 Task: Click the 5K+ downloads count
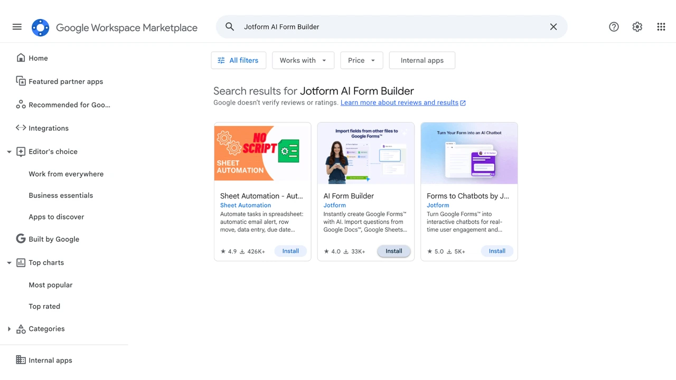[456, 251]
